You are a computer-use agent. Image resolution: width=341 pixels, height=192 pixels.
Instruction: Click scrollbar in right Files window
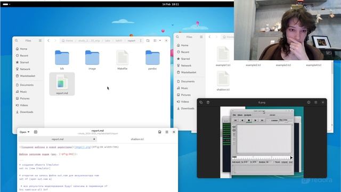click(x=332, y=68)
